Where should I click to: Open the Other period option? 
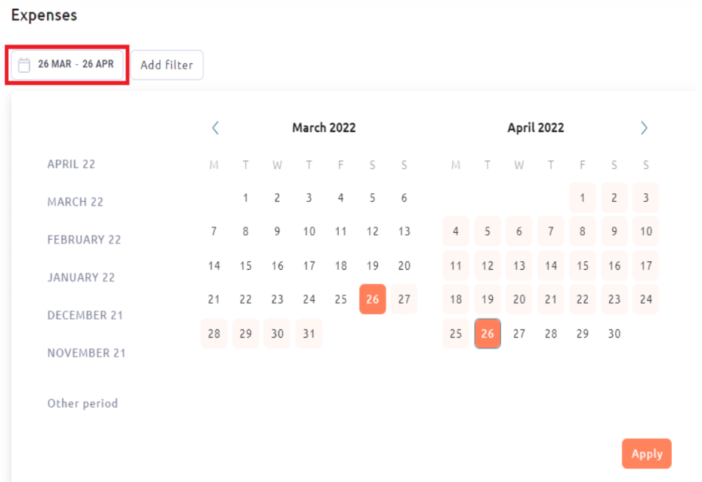point(83,404)
